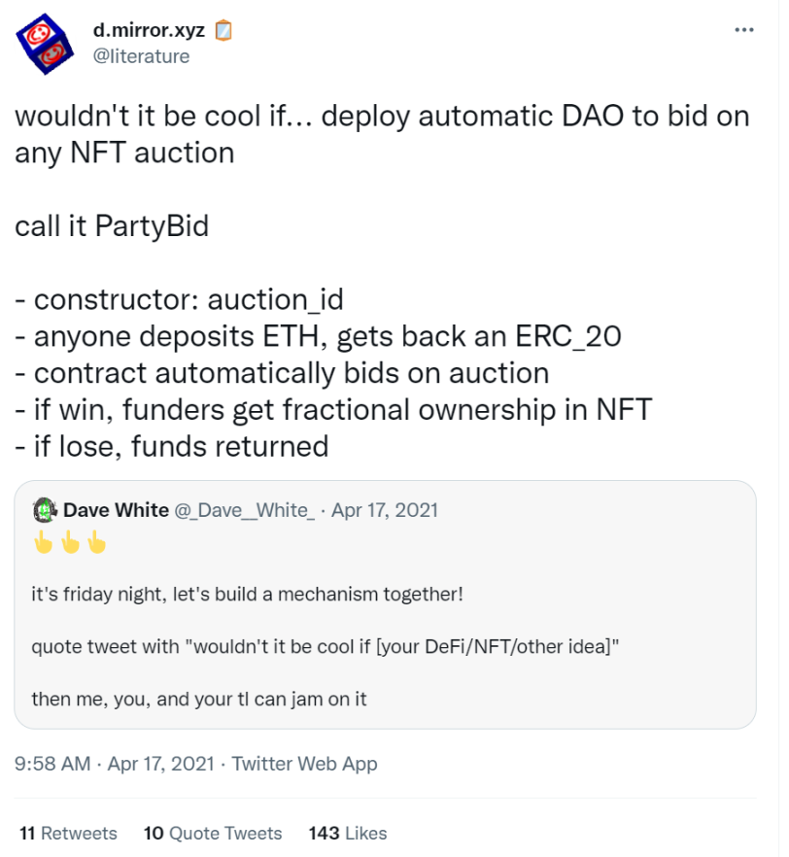Open the d.mirror.xyz display name
This screenshot has height=857, width=789.
(149, 30)
